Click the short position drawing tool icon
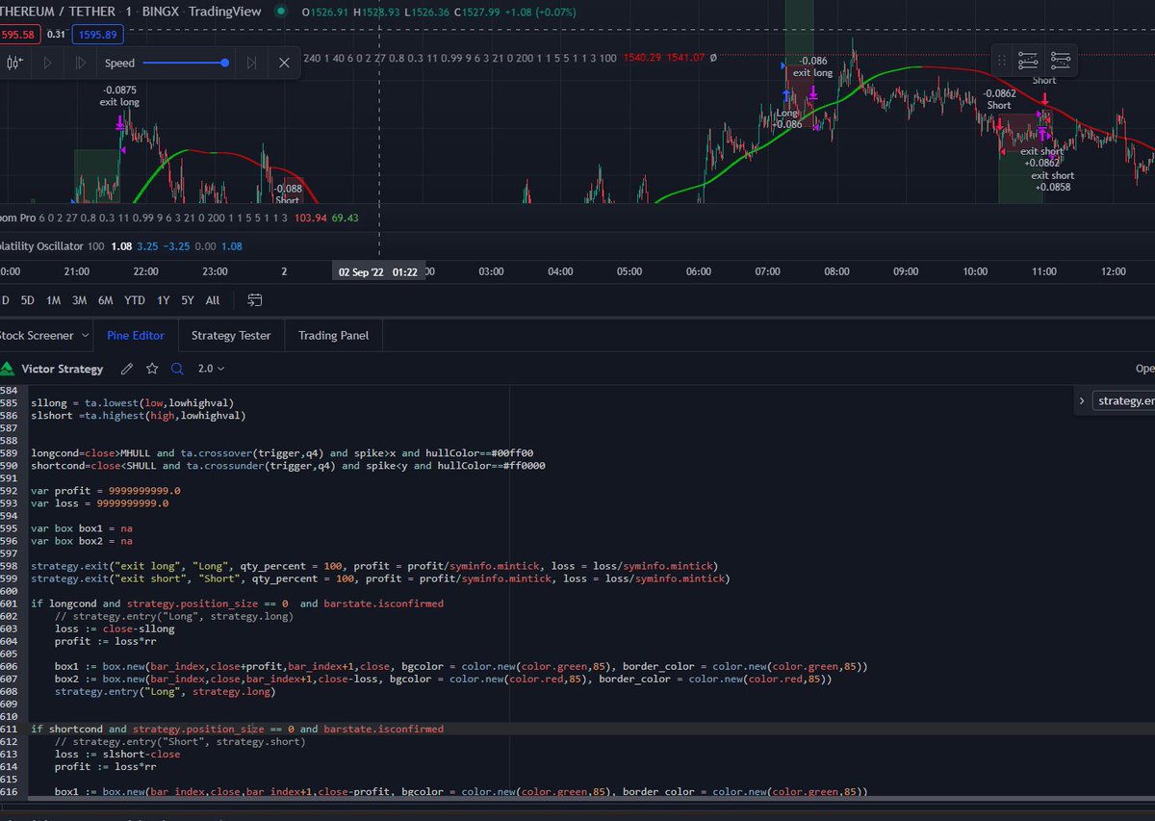The image size is (1155, 821). 1061,61
